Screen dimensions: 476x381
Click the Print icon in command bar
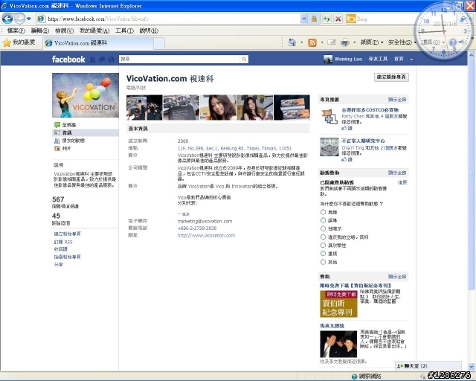(x=345, y=42)
